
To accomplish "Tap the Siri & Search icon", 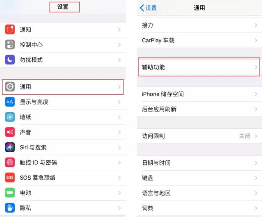I will click(10, 147).
